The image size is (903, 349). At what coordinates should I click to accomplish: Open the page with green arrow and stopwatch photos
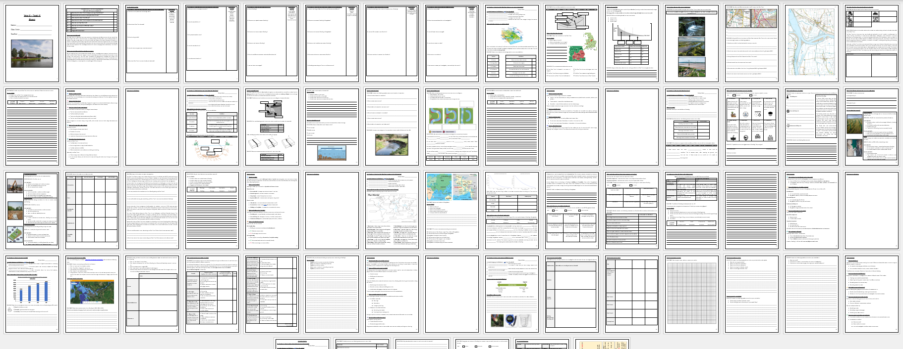tap(512, 294)
